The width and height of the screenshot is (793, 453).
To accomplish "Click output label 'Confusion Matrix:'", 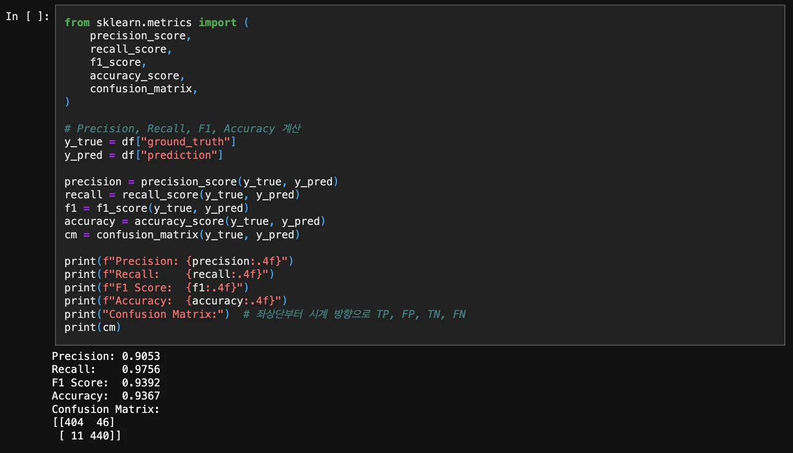I will (106, 409).
